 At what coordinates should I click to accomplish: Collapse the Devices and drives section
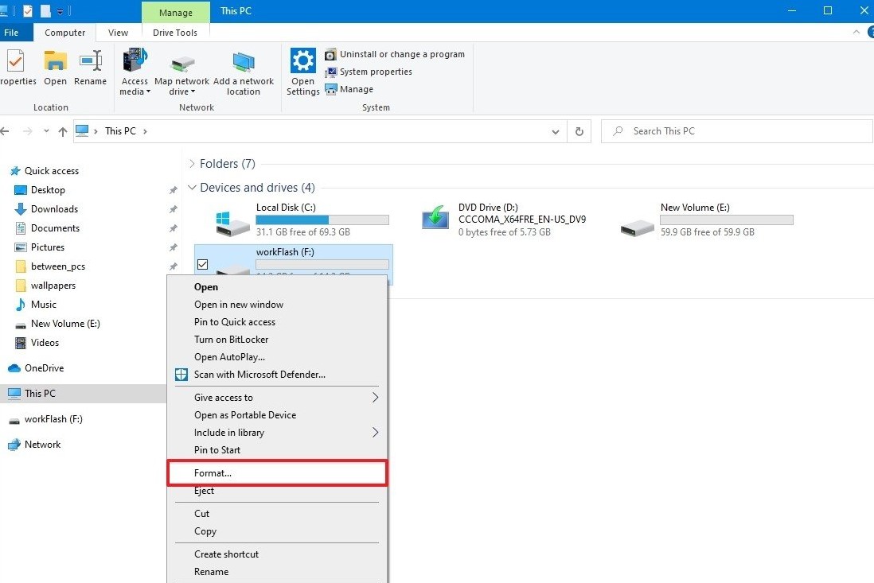[x=192, y=188]
